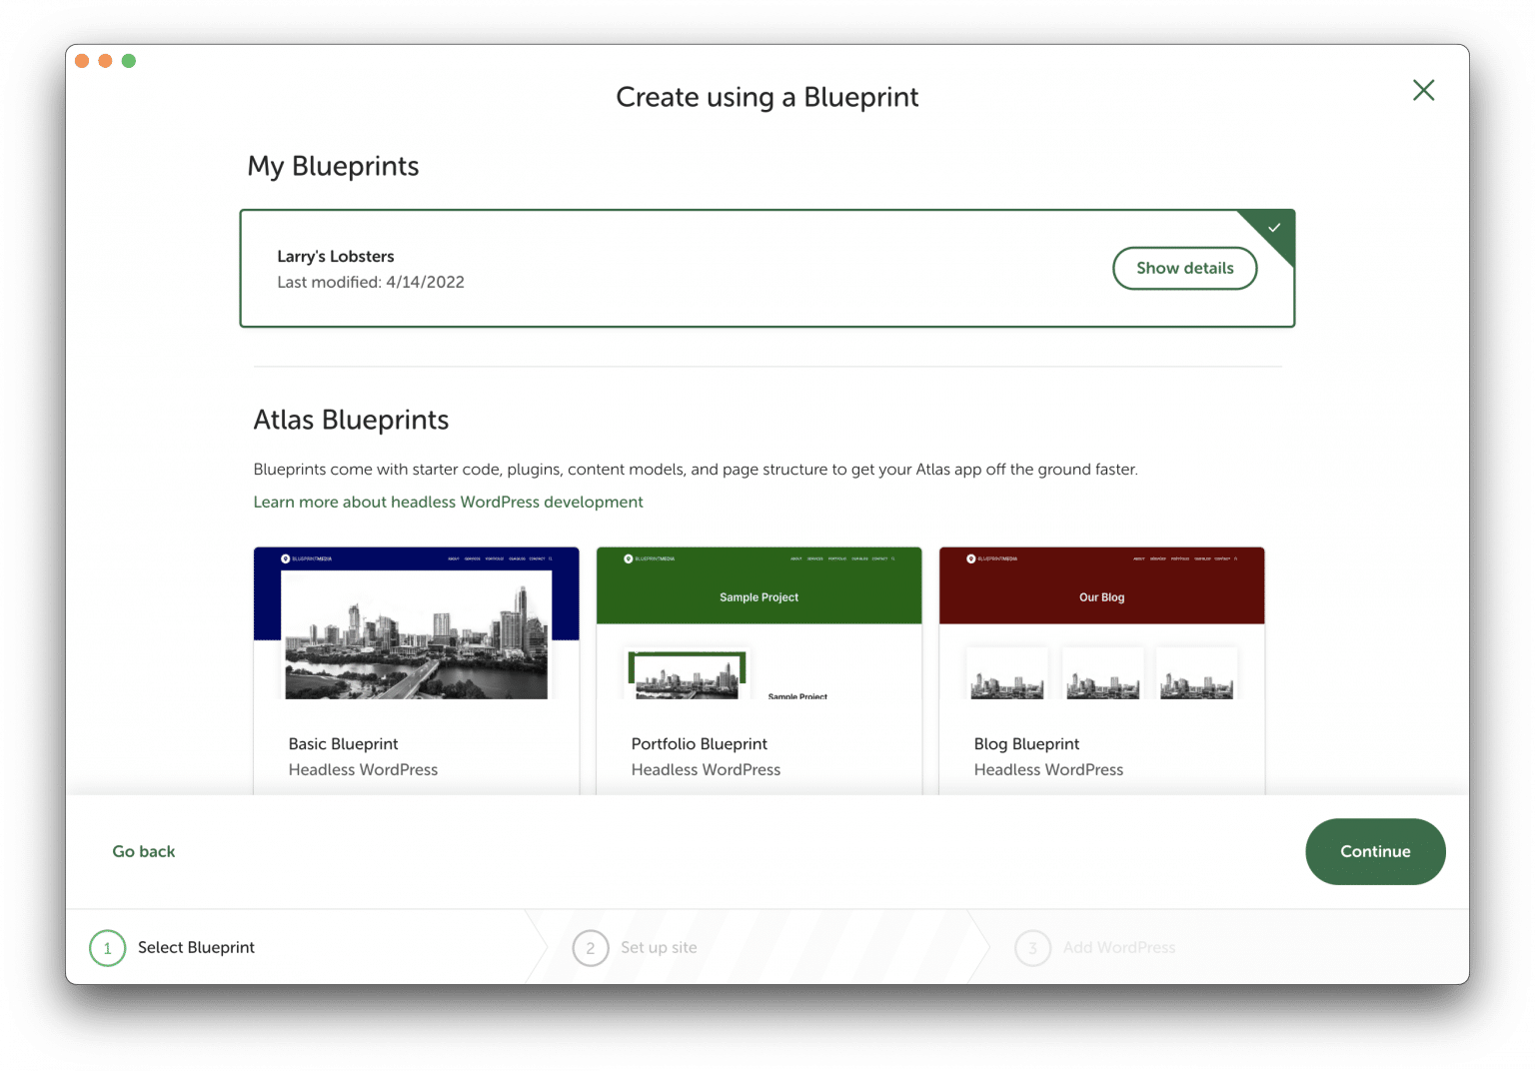The height and width of the screenshot is (1071, 1535).
Task: Click the Portfolio Blueprint title text
Action: tap(699, 743)
